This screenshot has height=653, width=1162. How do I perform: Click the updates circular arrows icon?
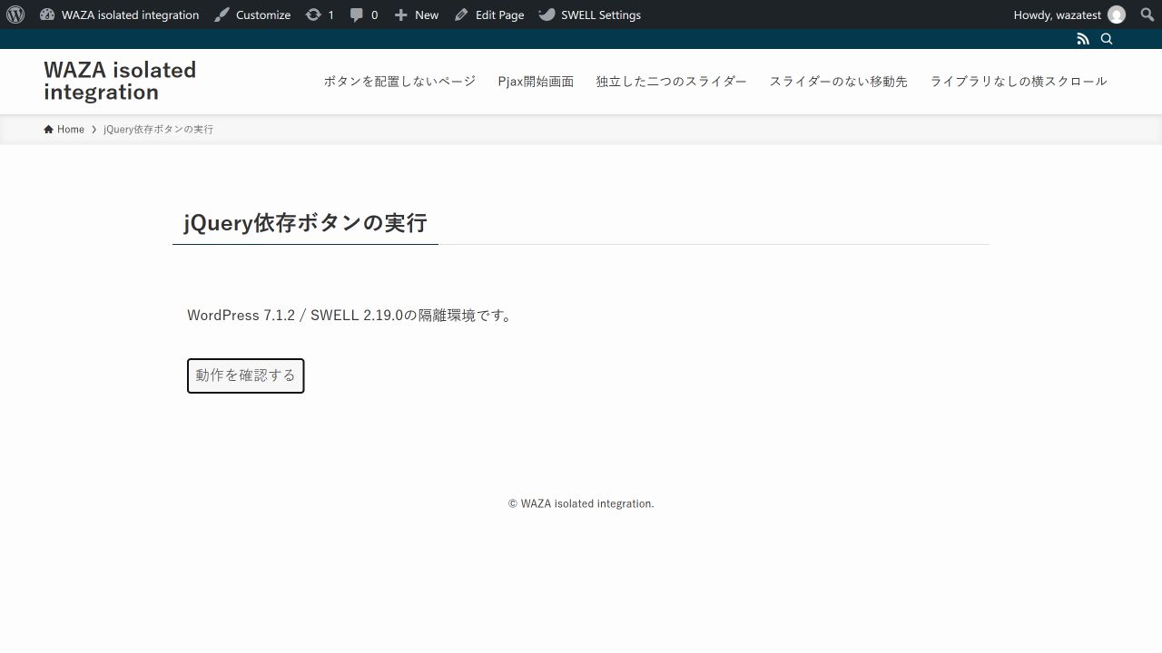point(313,15)
